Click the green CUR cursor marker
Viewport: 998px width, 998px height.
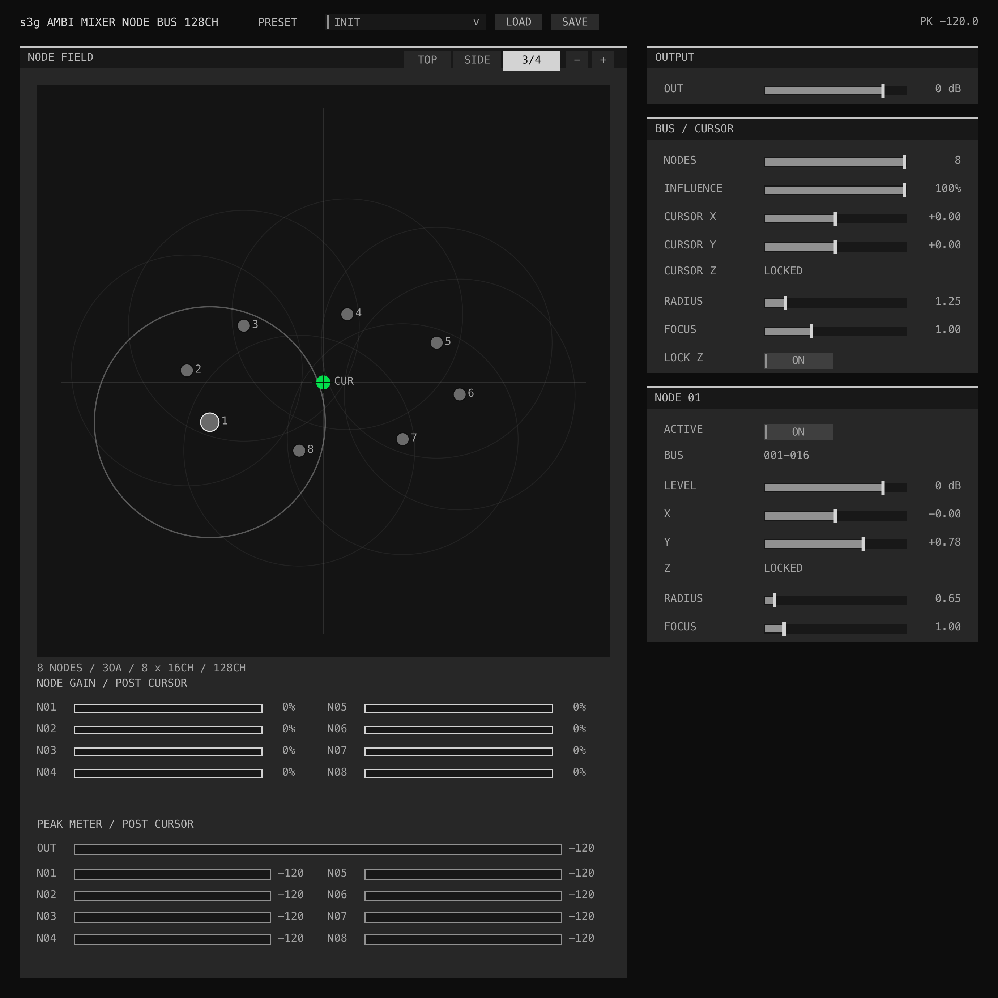pyautogui.click(x=323, y=382)
